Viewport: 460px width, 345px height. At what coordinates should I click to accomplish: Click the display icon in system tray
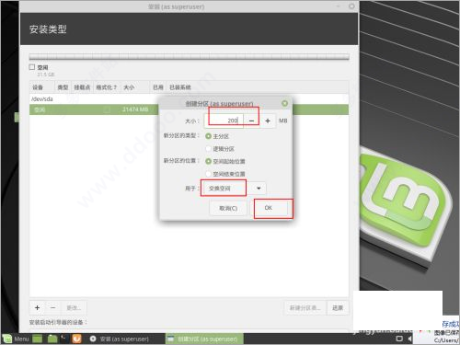[x=399, y=339]
